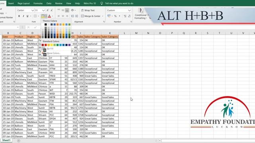The height and width of the screenshot is (143, 255).
Task: Select cell containing 'Great Sales' in column J row 28-Jan-19
Action: tap(92, 76)
